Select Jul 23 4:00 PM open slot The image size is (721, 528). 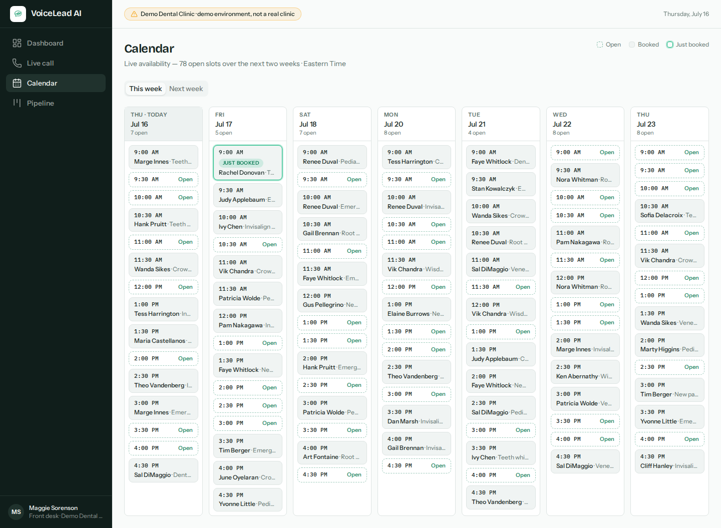669,439
